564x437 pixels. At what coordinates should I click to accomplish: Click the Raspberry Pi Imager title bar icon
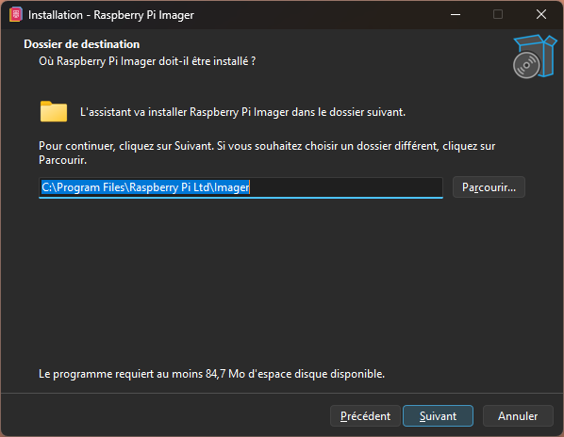[15, 15]
